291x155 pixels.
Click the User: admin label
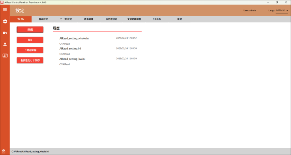[x=250, y=11]
